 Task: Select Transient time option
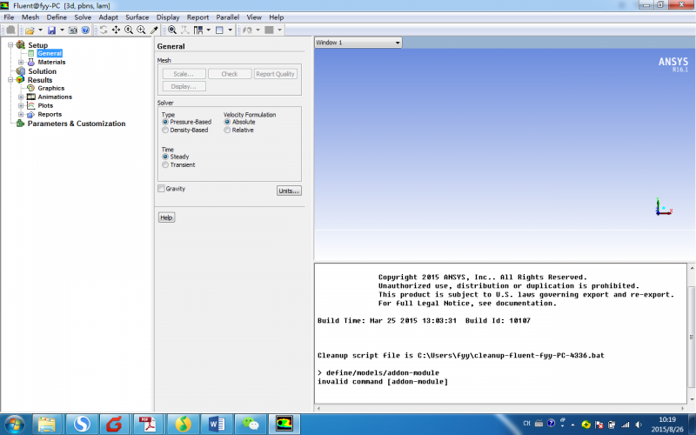pyautogui.click(x=165, y=165)
